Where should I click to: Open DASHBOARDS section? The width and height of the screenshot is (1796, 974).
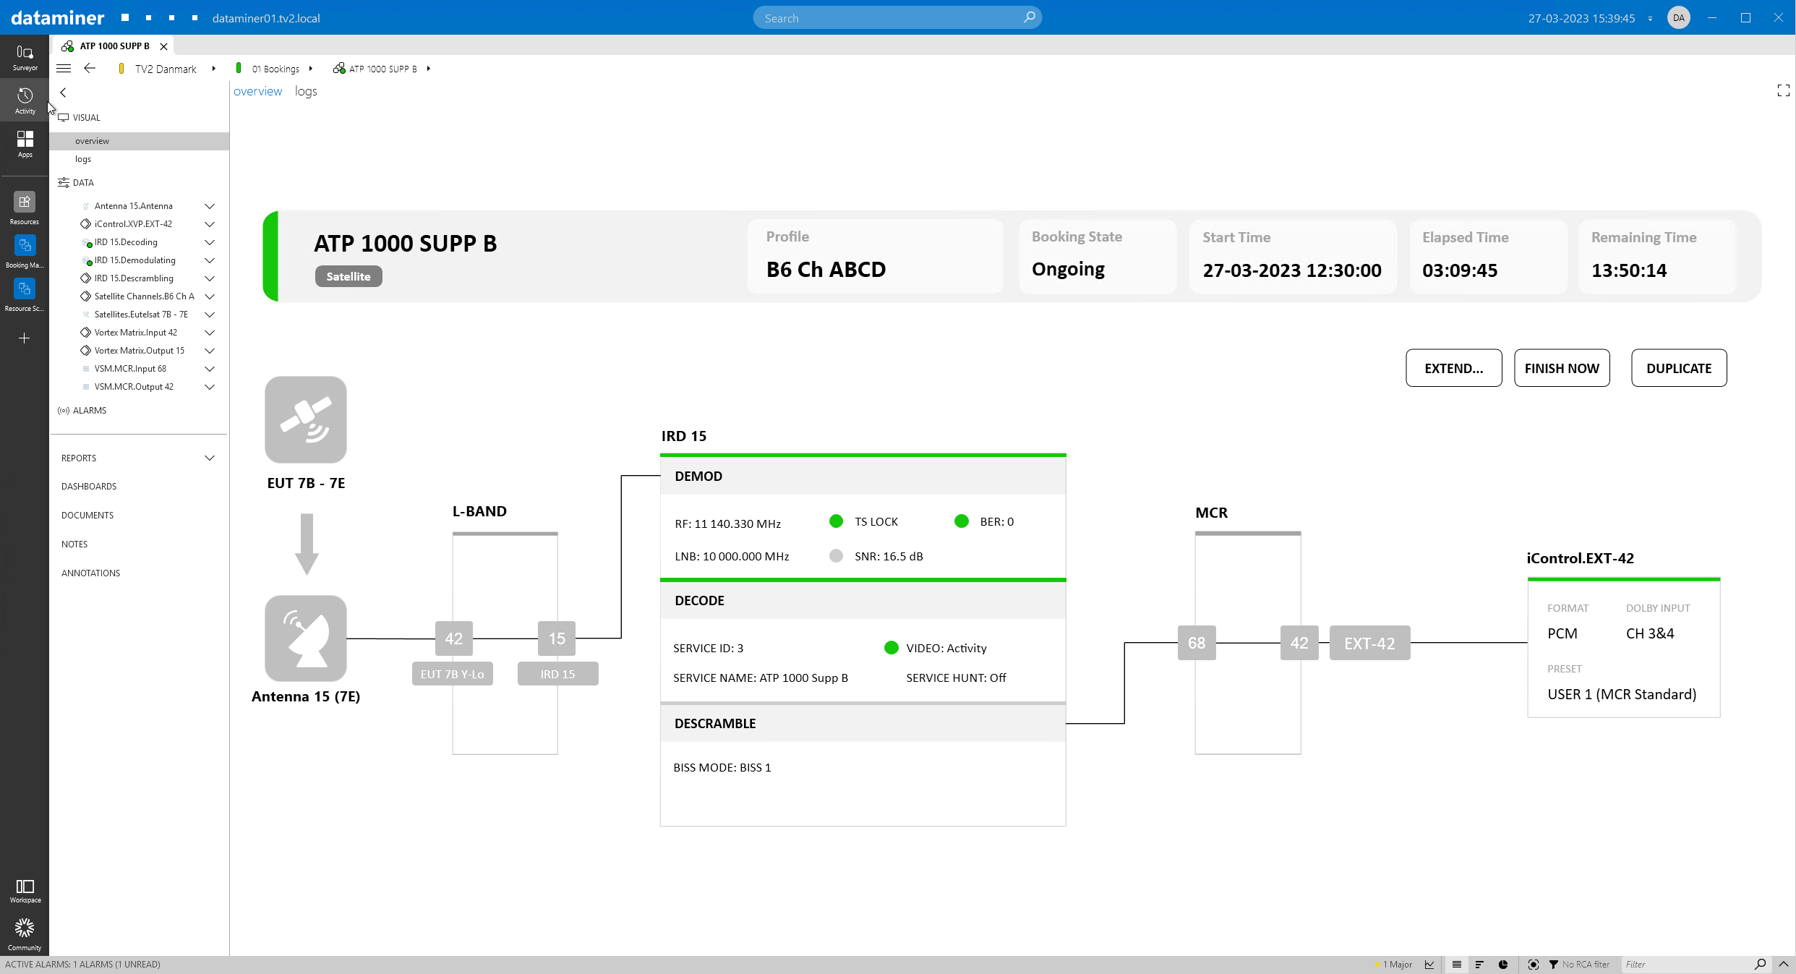[89, 487]
